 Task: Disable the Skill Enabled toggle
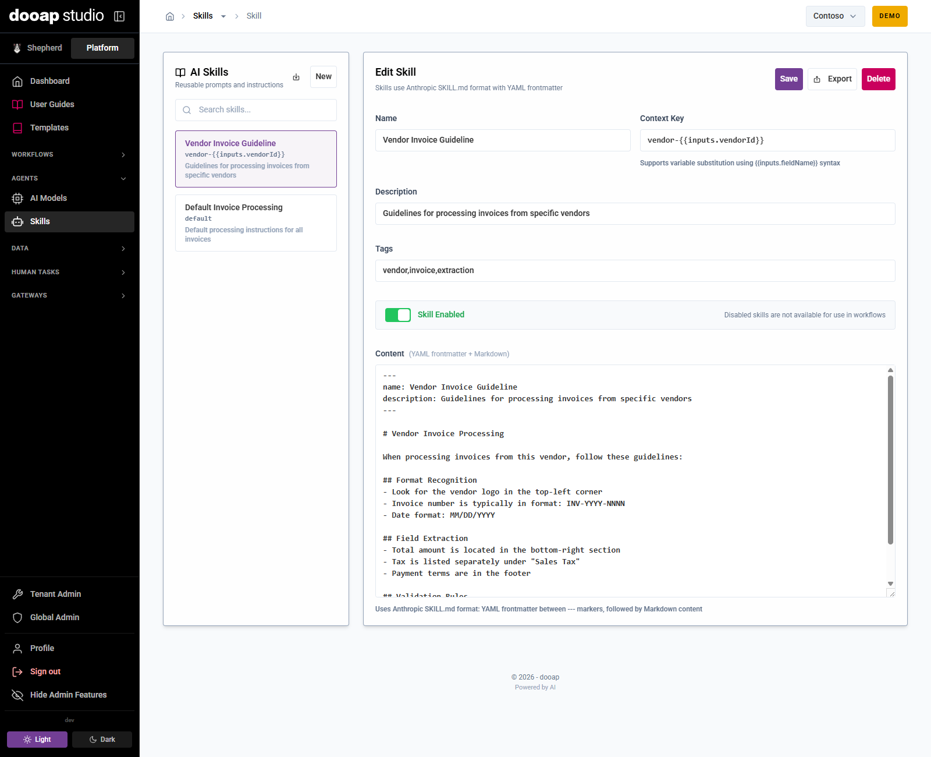[398, 315]
